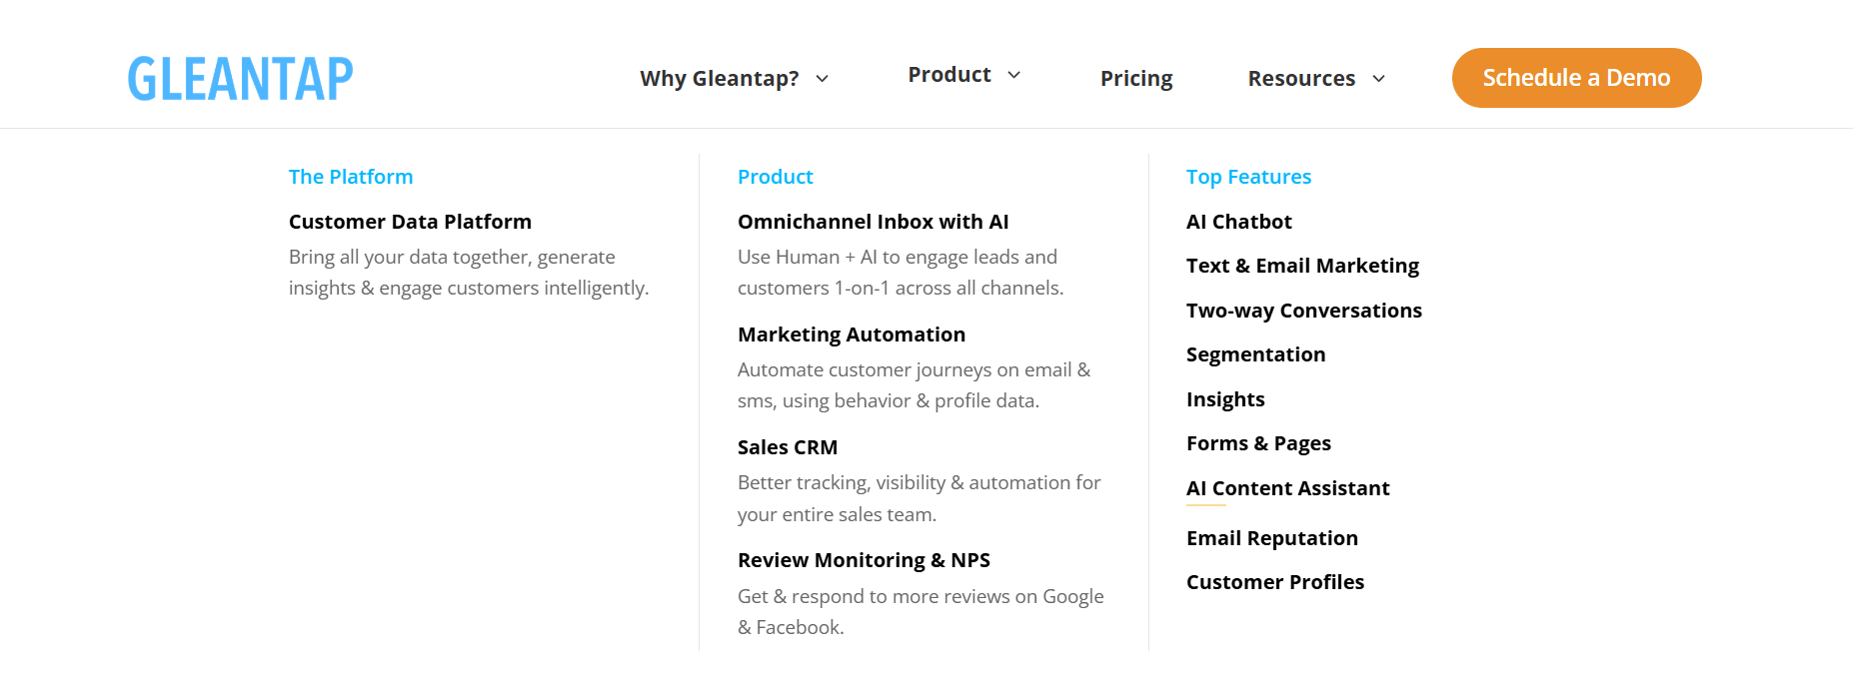Visit the AI Chatbot feature
This screenshot has width=1853, height=676.
coord(1238,222)
